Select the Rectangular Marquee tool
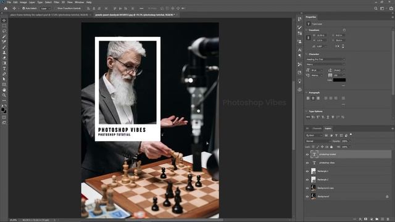The width and height of the screenshot is (395, 222). (x=4, y=26)
